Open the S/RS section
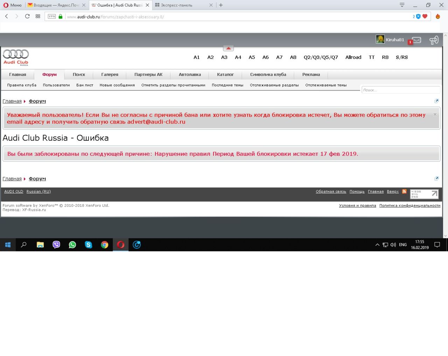 pos(402,57)
